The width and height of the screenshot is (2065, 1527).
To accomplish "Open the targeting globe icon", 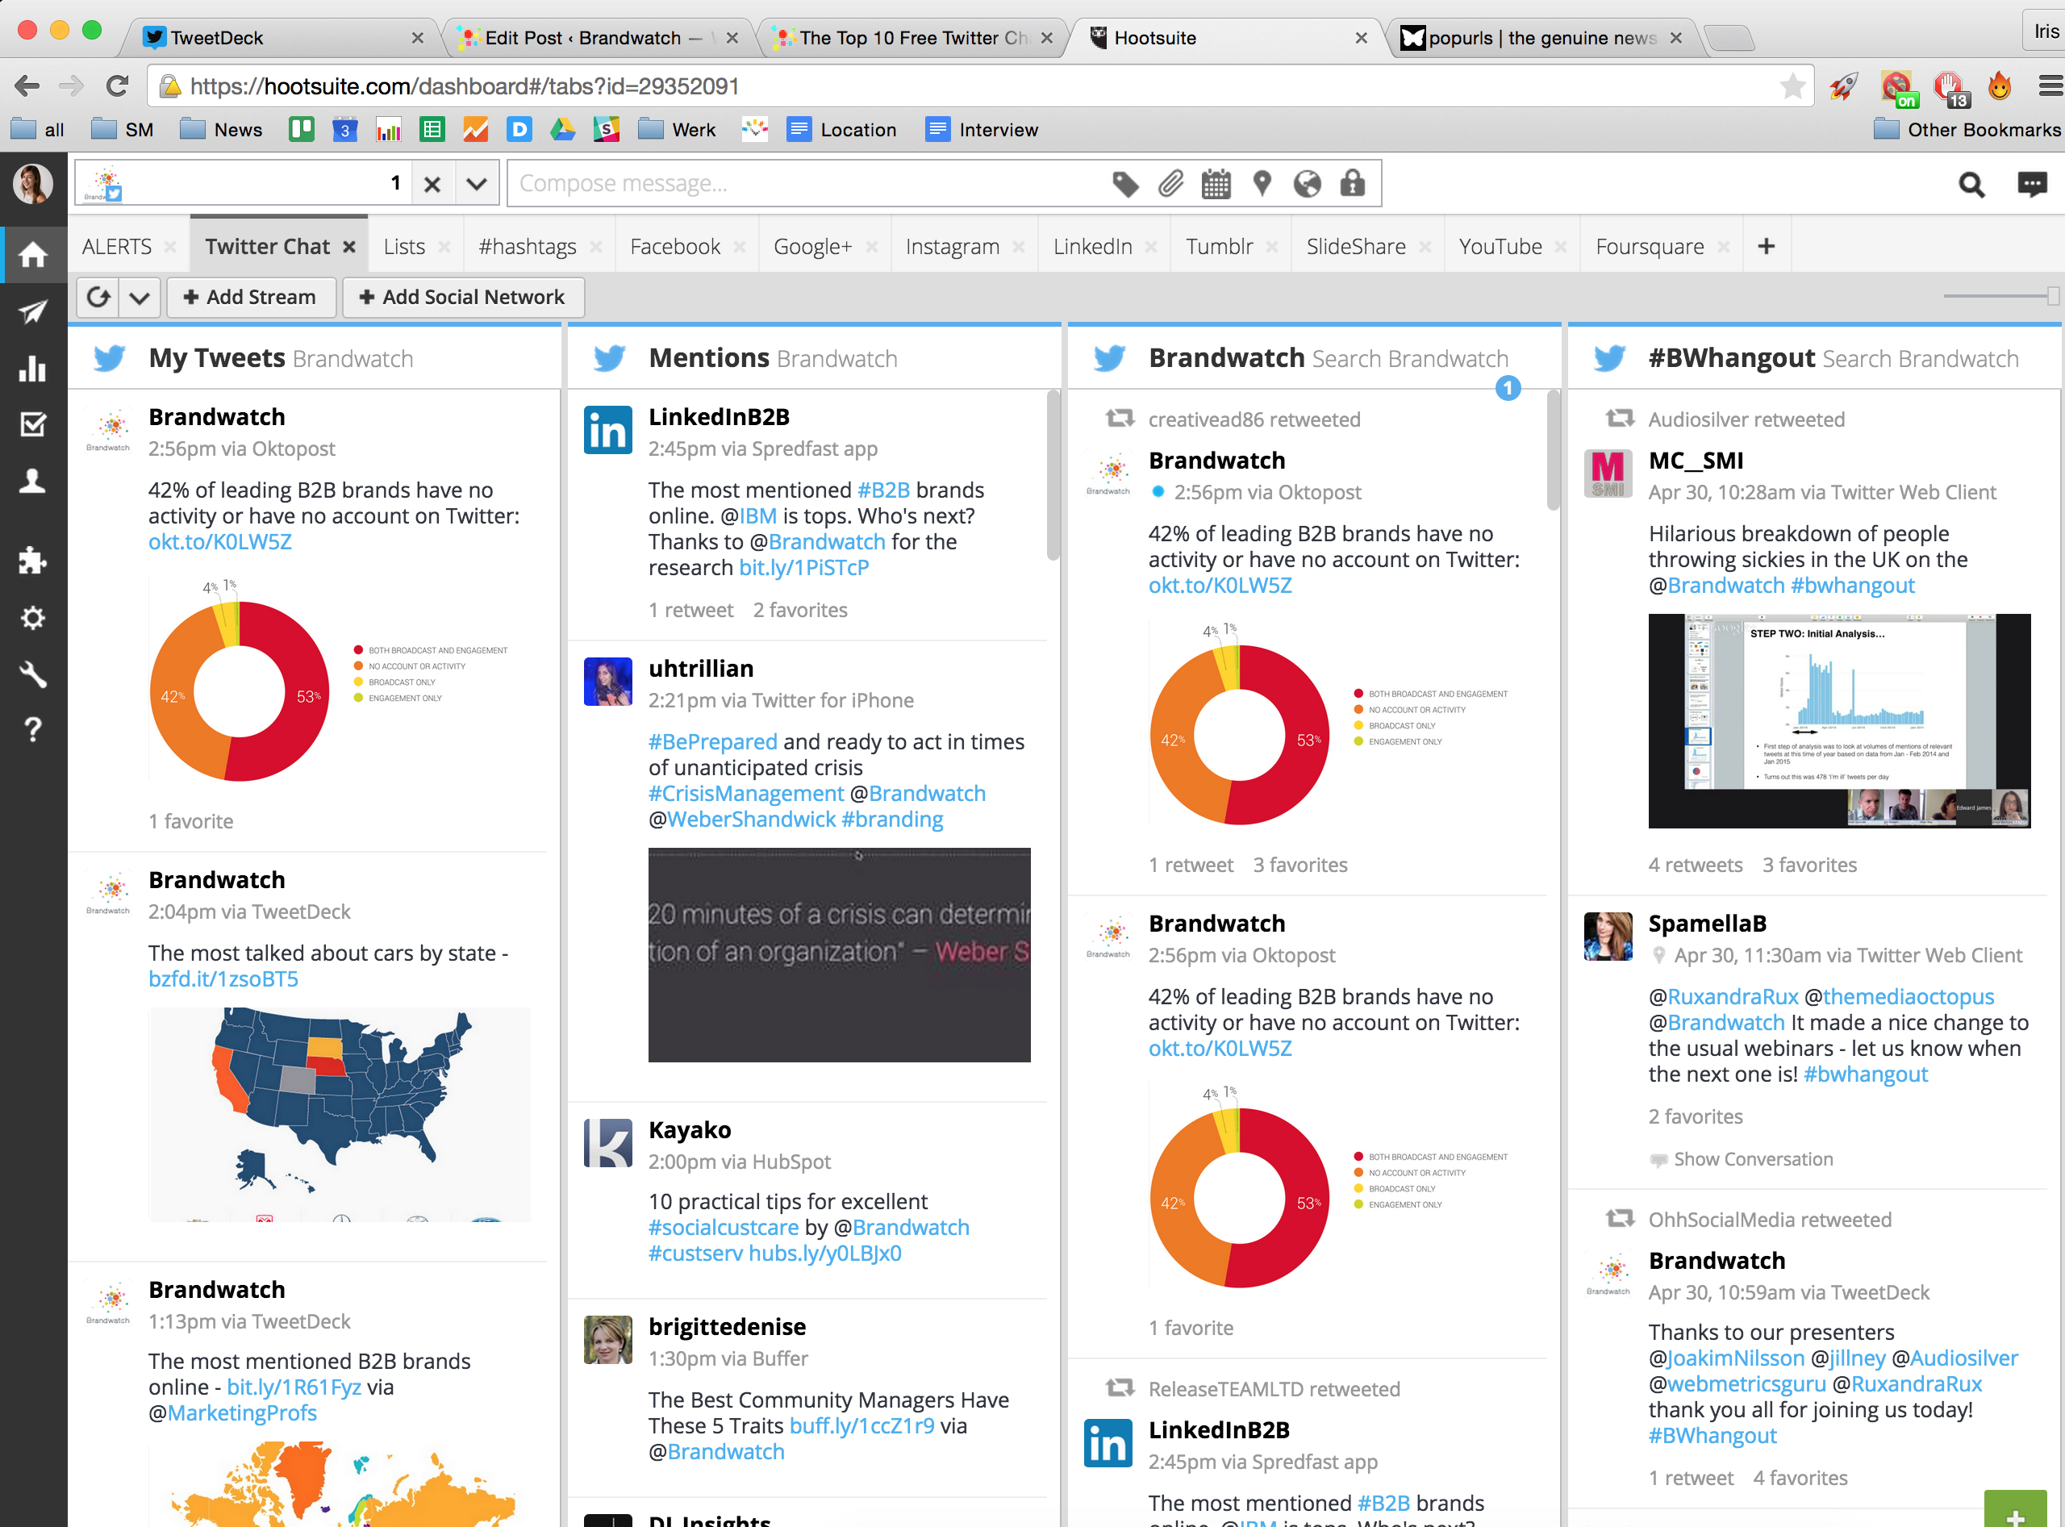I will 1307,184.
